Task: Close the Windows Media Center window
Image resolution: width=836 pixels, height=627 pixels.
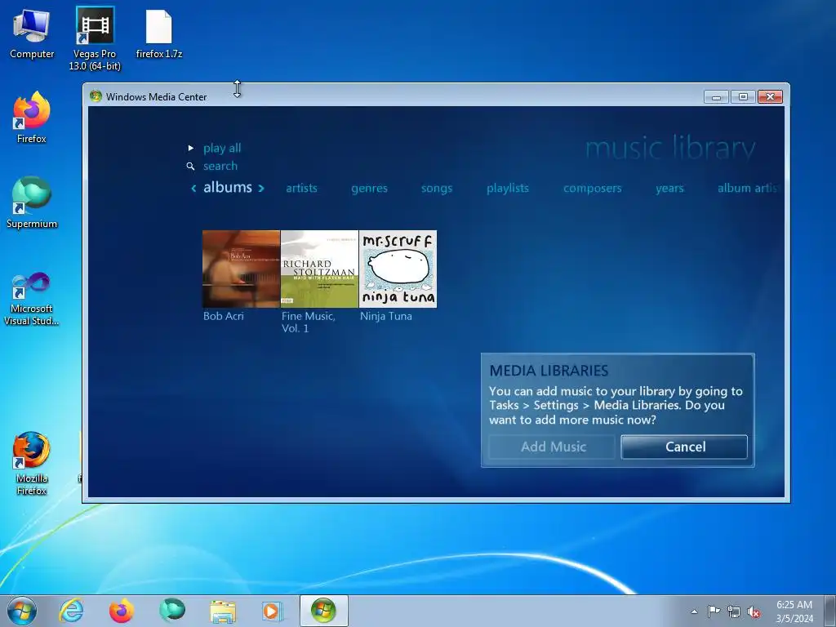Action: pos(770,97)
